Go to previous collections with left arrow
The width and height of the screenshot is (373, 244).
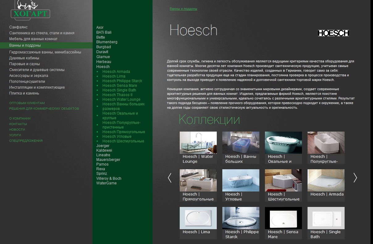[170, 178]
